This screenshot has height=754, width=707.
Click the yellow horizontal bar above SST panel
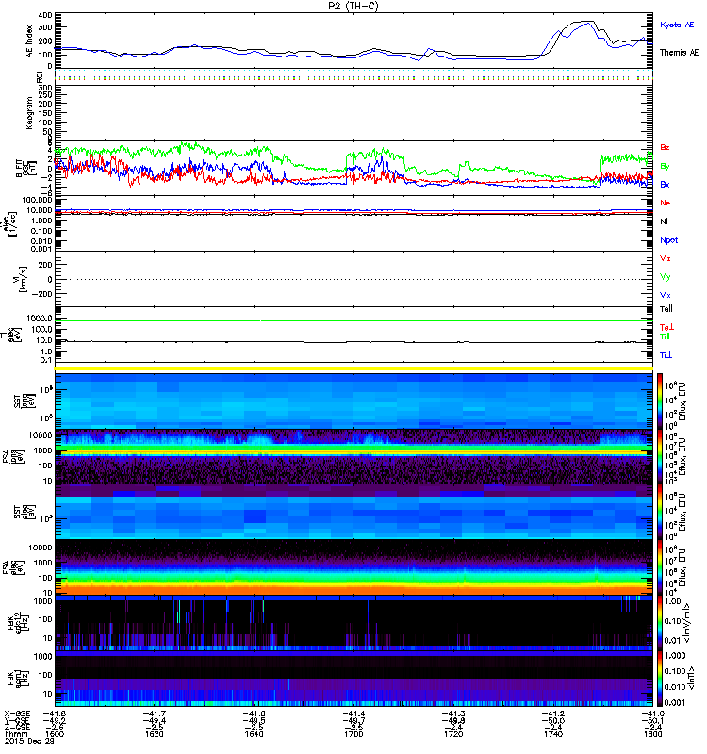(x=353, y=369)
